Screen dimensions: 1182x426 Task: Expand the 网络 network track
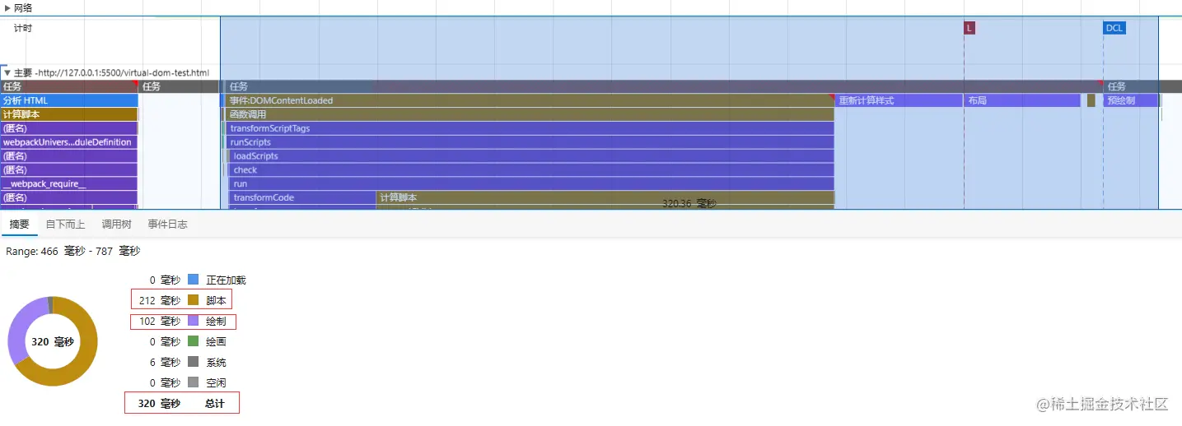point(7,7)
